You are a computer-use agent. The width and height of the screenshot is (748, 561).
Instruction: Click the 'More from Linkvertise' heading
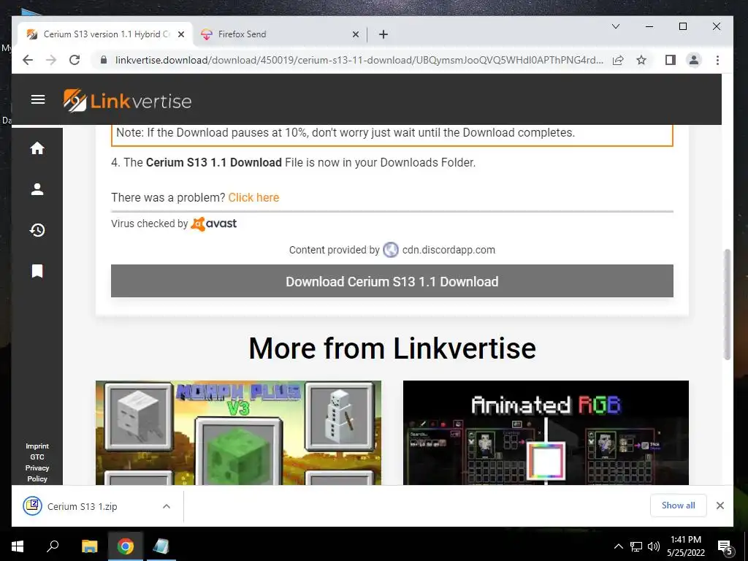pyautogui.click(x=392, y=348)
